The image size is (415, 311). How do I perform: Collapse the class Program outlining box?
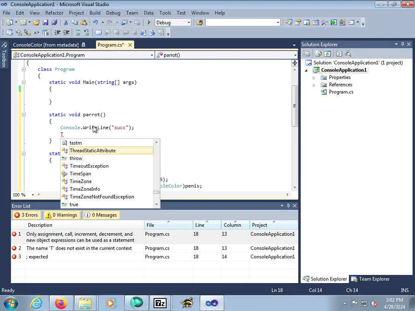pos(24,69)
